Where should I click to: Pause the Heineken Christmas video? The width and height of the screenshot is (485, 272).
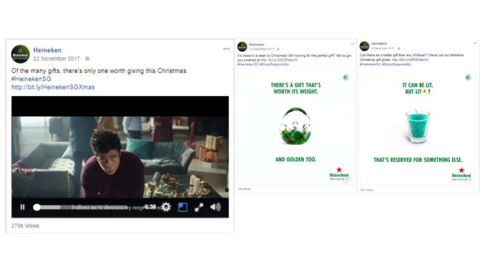(x=22, y=207)
